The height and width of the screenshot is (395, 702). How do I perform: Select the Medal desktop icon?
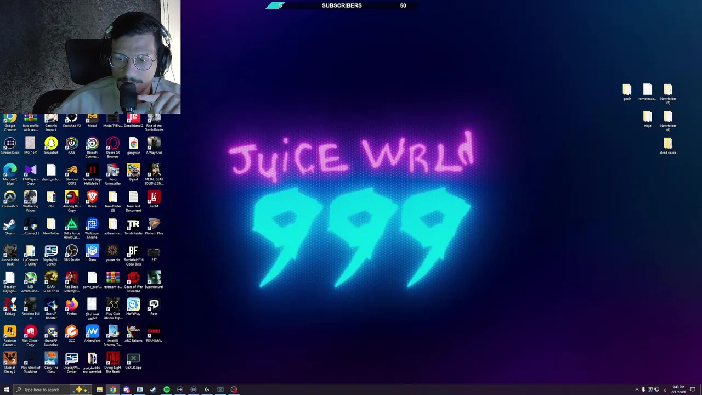92,121
